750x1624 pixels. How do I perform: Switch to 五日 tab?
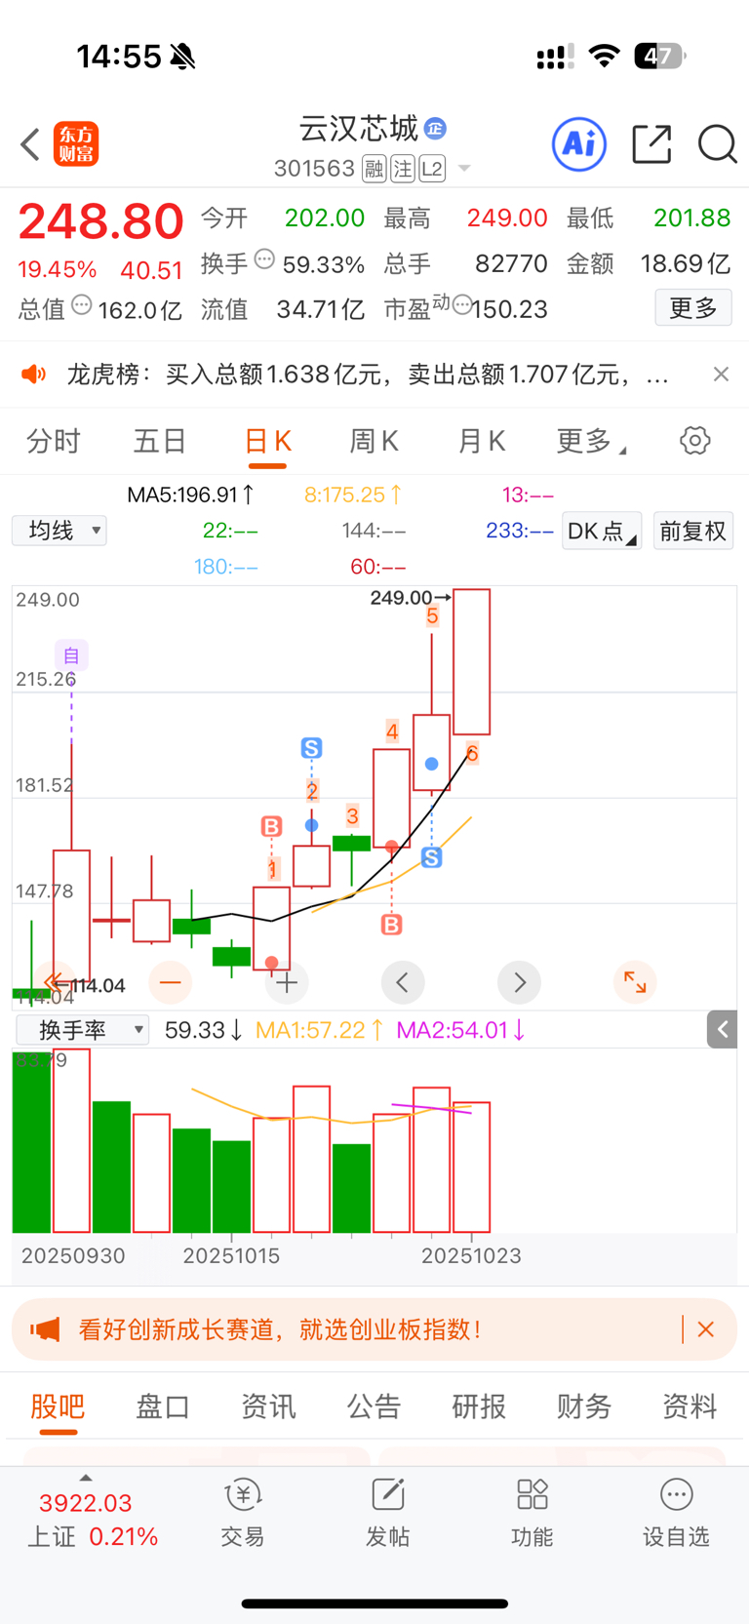click(160, 441)
